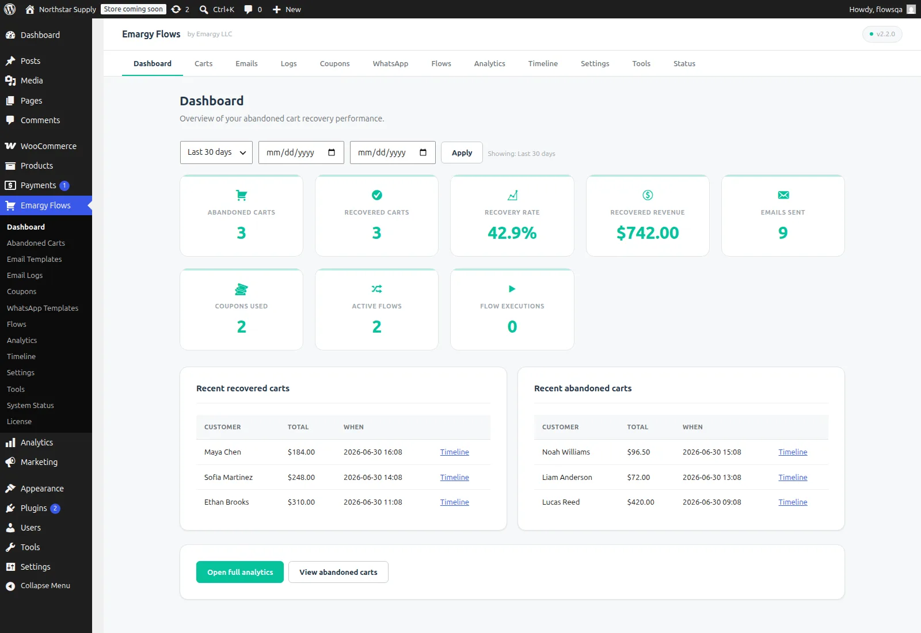The width and height of the screenshot is (921, 633).
Task: Open the Ctrl+K search icon
Action: [204, 9]
